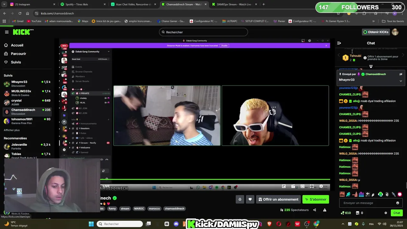Image resolution: width=407 pixels, height=229 pixels.
Task: Click the Envoyer un message field
Action: pos(367,203)
